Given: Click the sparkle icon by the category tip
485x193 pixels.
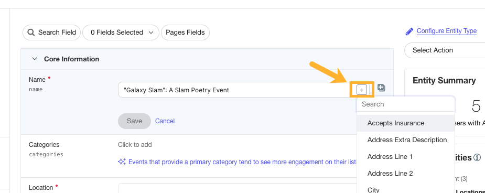Looking at the screenshot, I should 122,162.
